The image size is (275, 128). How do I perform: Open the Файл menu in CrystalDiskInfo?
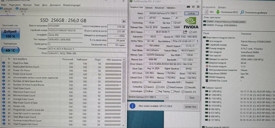4,5
